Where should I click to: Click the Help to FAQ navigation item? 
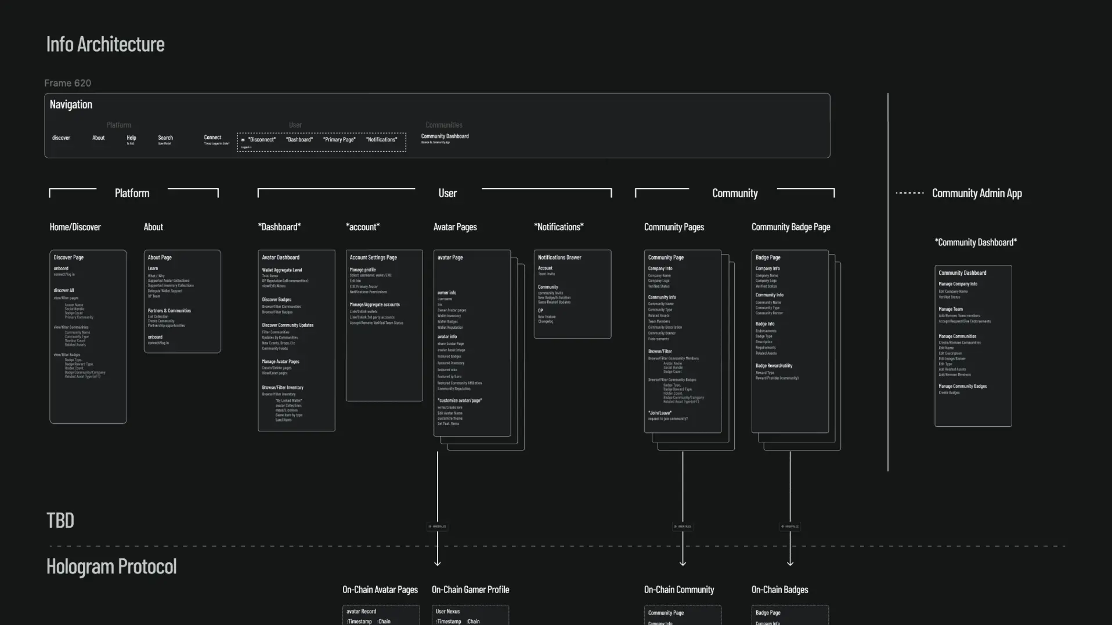(x=132, y=139)
